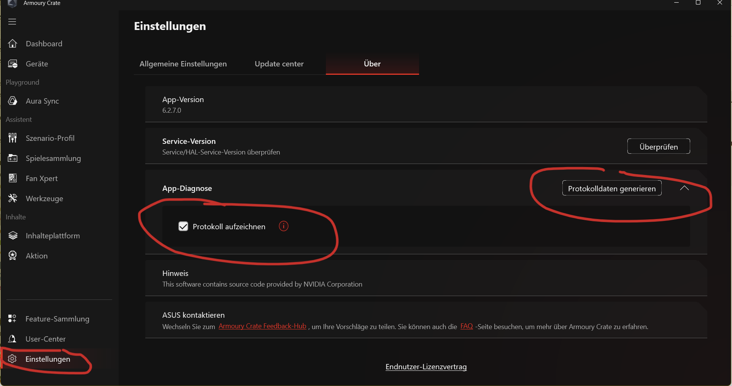
Task: Generate logs with Protokolldaten generieren
Action: coord(611,188)
